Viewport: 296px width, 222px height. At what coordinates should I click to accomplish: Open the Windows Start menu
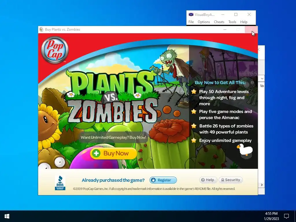click(x=7, y=216)
